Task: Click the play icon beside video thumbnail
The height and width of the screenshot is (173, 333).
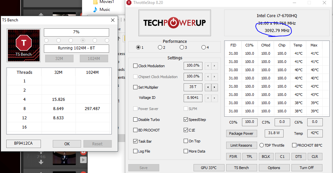Action: click(83, 160)
